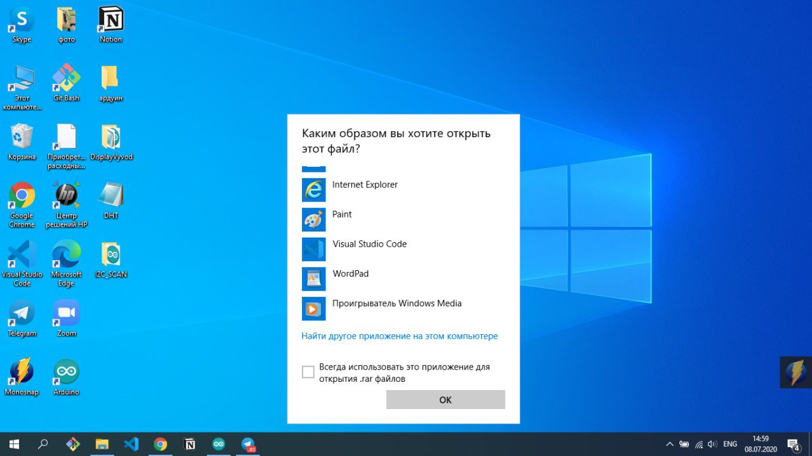Open Wi-Fi network tray icon
Viewport: 812px width, 456px height.
[699, 444]
